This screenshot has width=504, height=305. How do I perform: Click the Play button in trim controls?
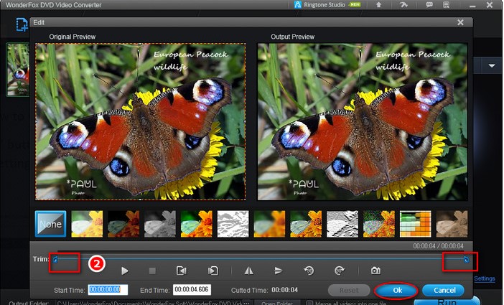pyautogui.click(x=125, y=271)
